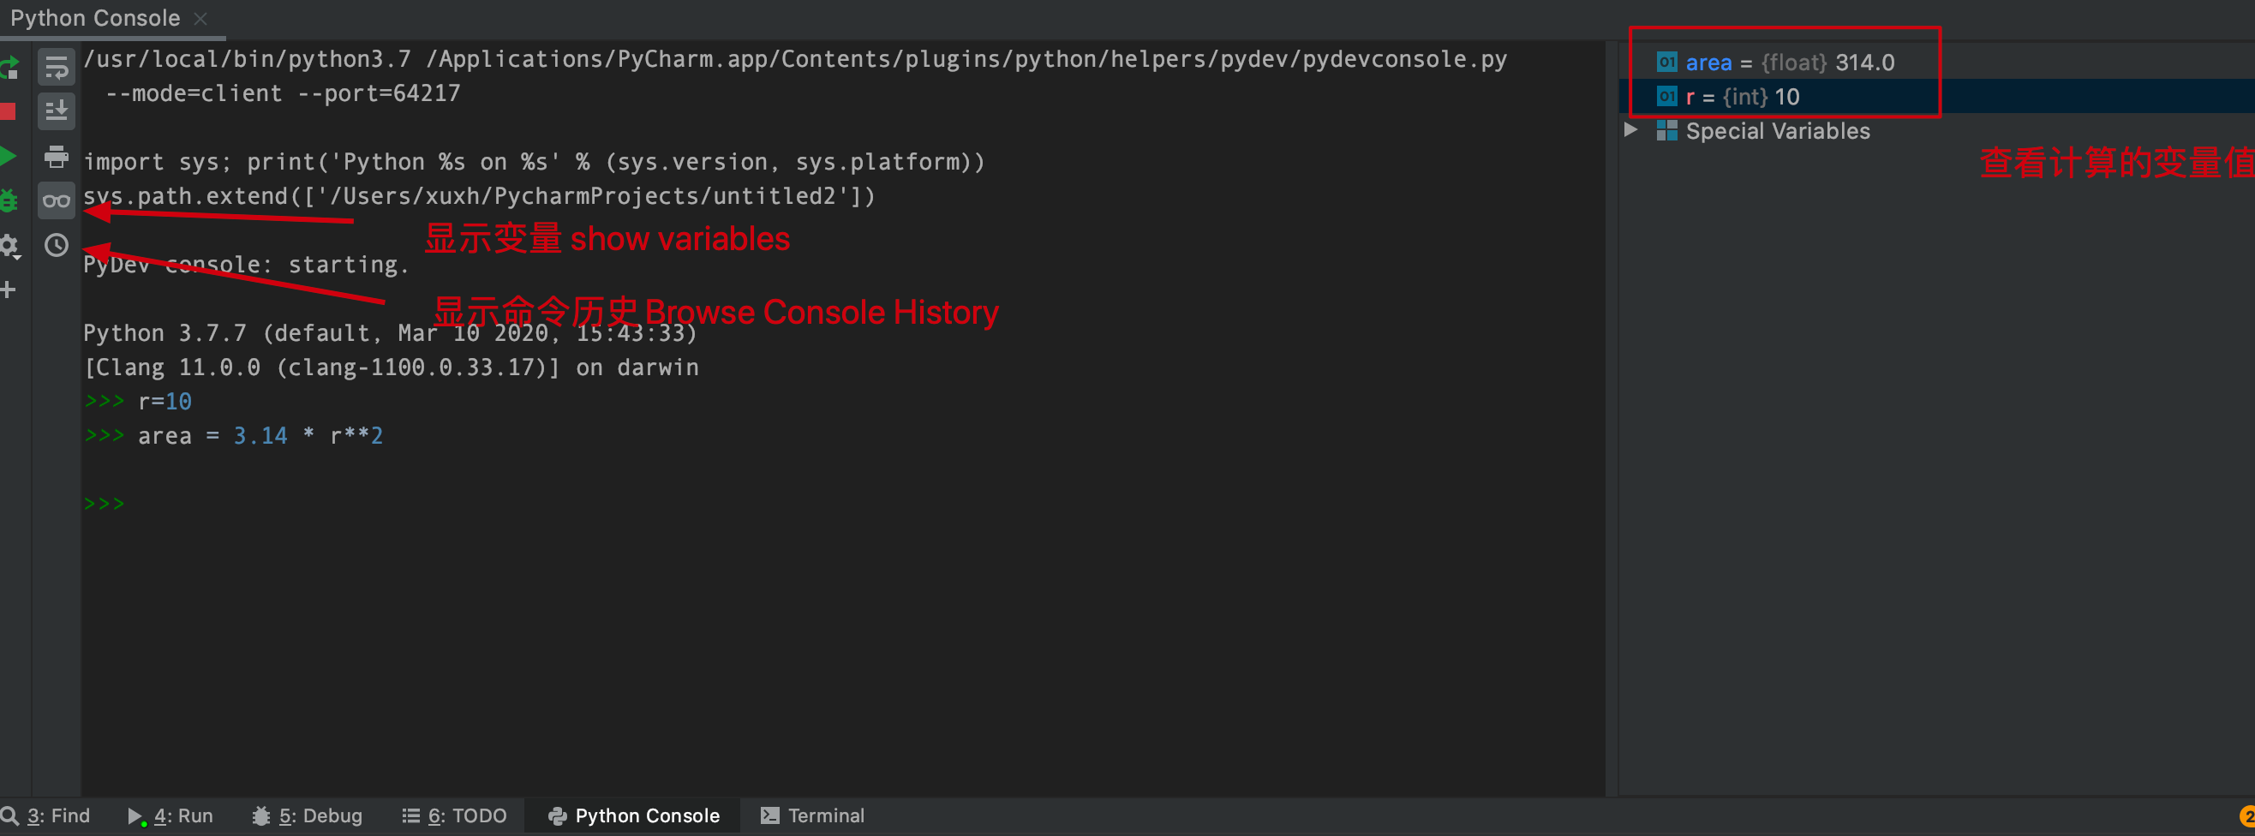The image size is (2255, 836).
Task: Open the 4: Run tool window
Action: [x=170, y=815]
